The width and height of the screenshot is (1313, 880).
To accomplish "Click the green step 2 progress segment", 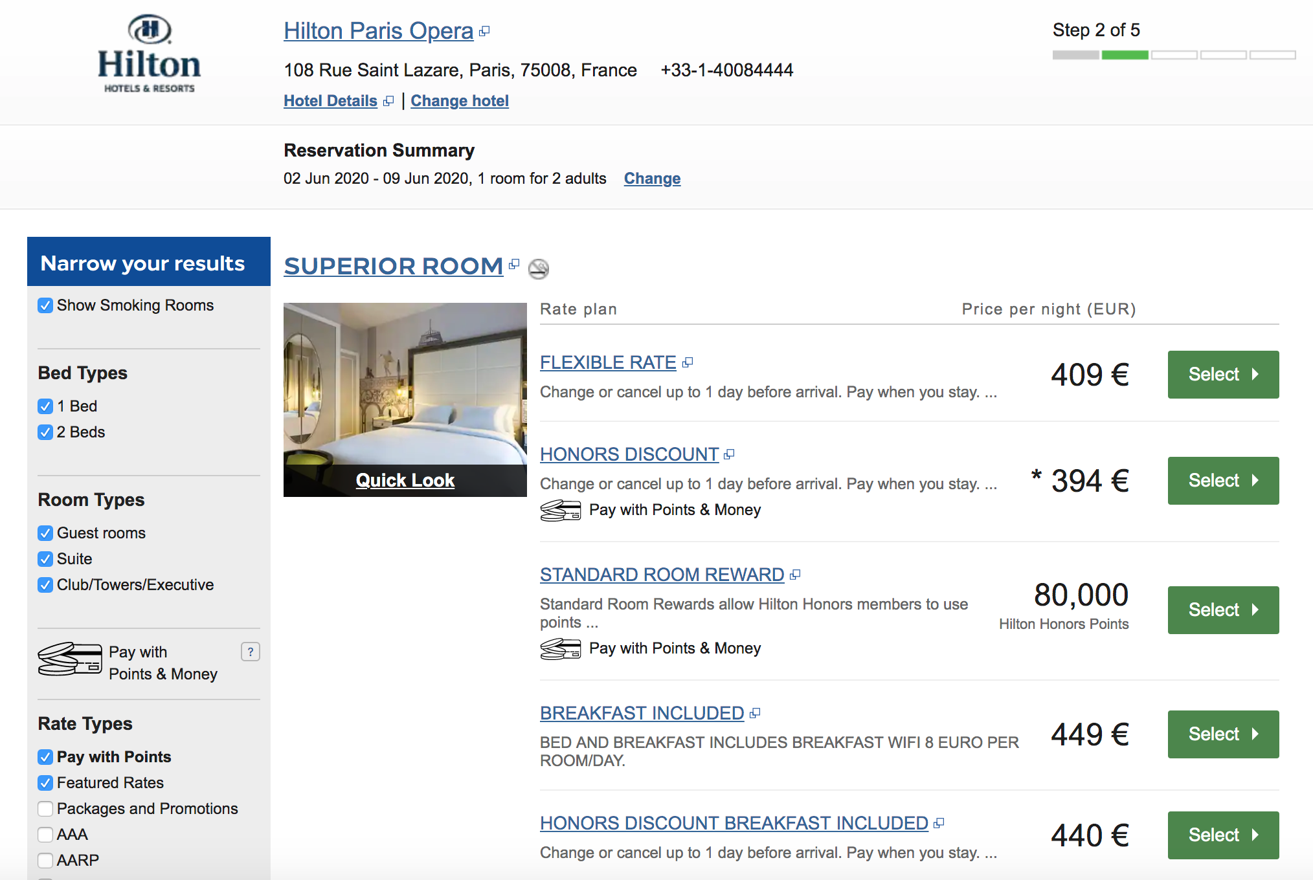I will click(1125, 55).
